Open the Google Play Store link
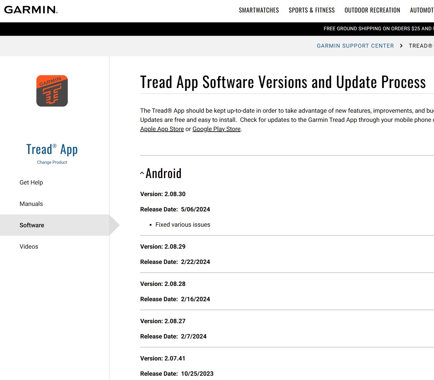The image size is (434, 380). coord(217,129)
